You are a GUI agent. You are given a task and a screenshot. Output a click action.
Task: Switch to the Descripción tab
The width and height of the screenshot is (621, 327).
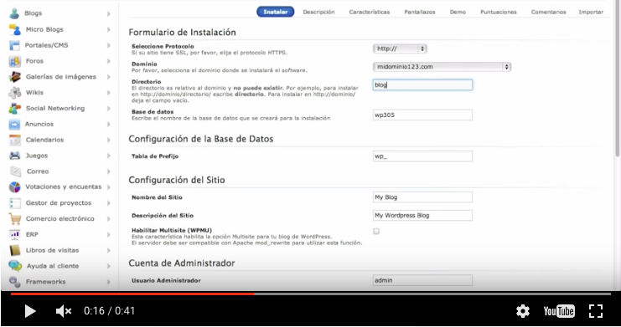318,12
